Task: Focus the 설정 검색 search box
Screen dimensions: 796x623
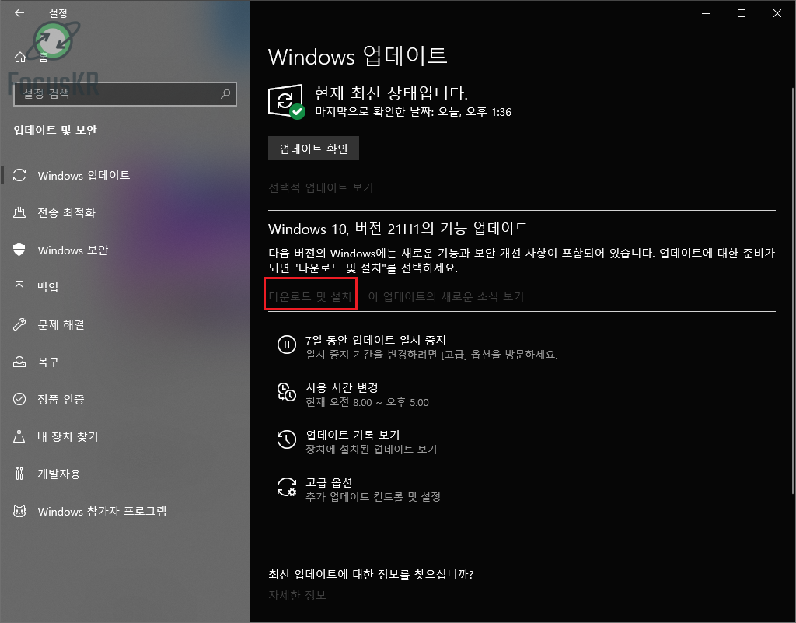Action: [125, 94]
